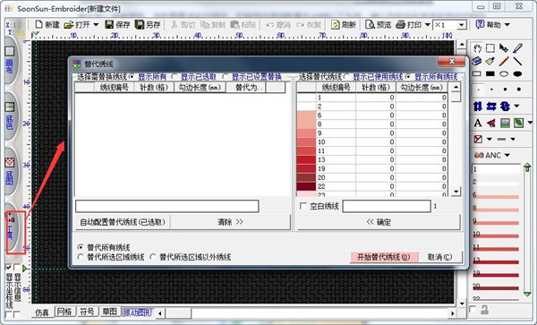Select the rectangular marquee selection tool
537x325 pixels.
point(490,48)
